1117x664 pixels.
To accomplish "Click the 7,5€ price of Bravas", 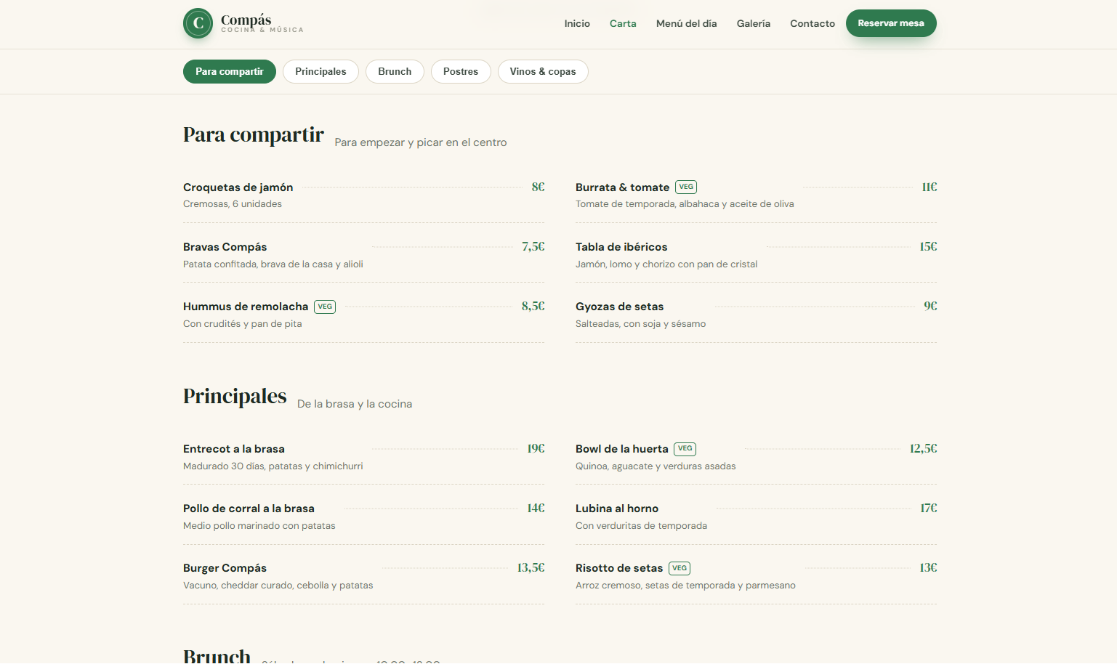I will (533, 246).
